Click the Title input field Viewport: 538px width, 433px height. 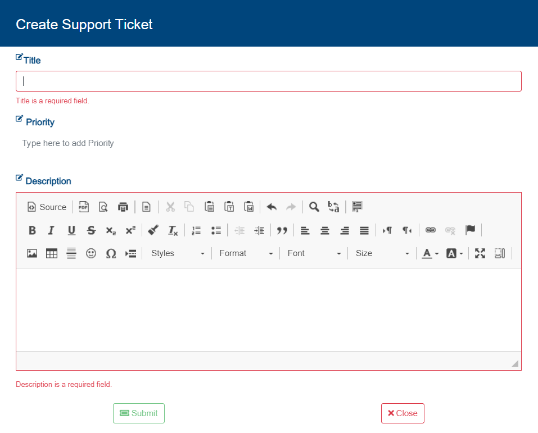[x=269, y=81]
